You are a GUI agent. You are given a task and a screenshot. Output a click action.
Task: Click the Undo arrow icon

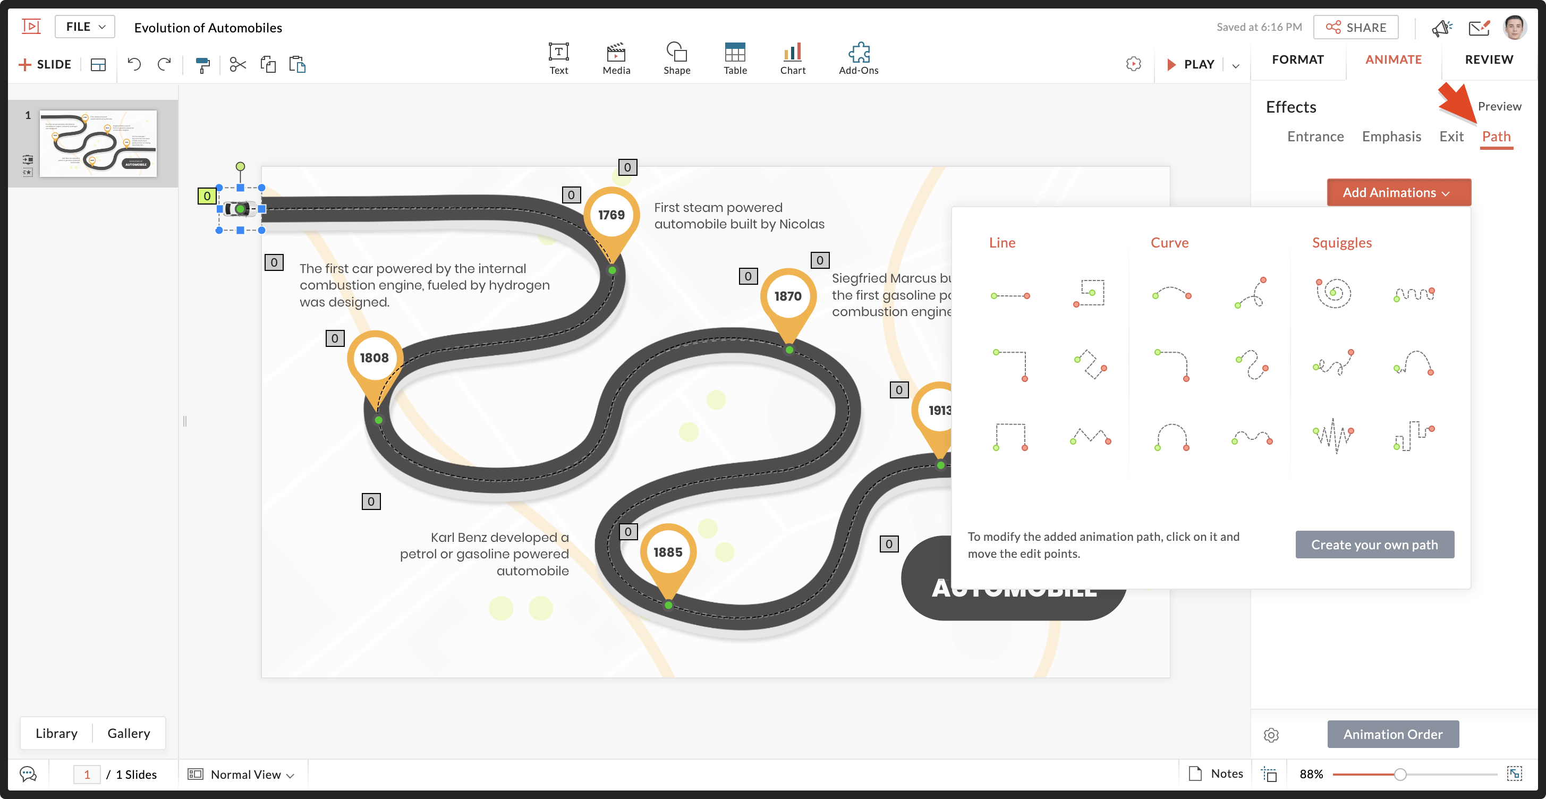coord(134,64)
